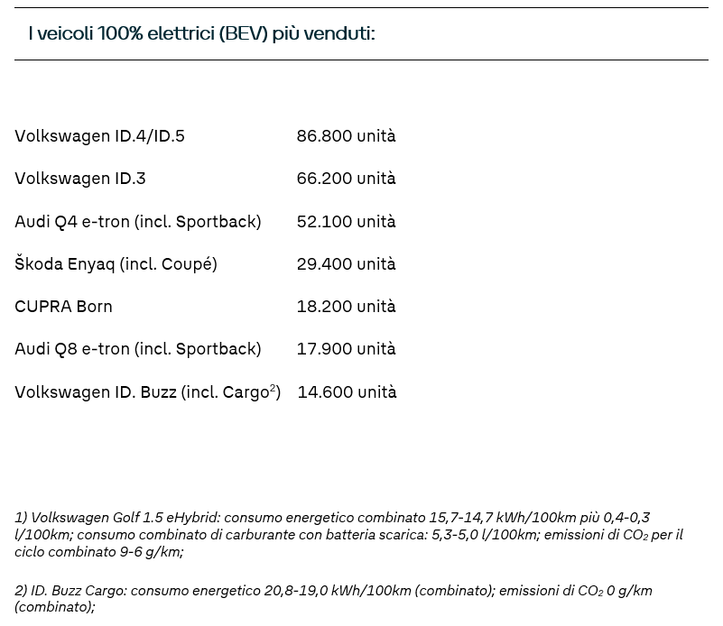This screenshot has height=626, width=723.
Task: Select the Volkswagen ID.3 row label
Action: [80, 179]
